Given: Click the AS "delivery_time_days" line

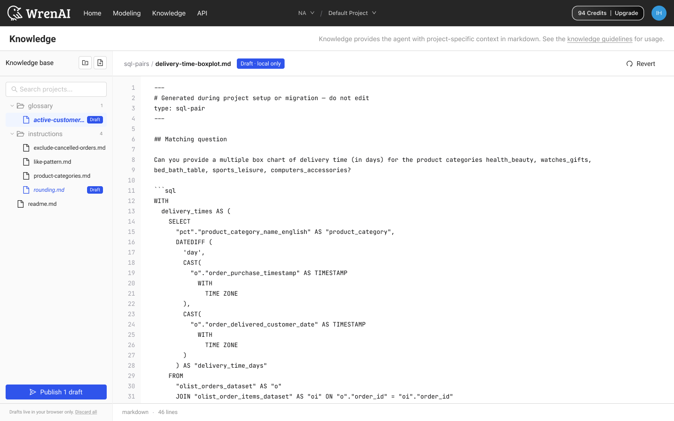Looking at the screenshot, I should 221,366.
